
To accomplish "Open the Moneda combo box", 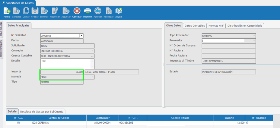I will click(92, 77).
